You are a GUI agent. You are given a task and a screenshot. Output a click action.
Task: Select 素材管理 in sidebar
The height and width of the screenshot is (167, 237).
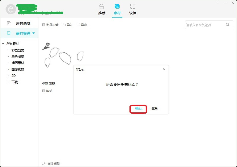coord(19,33)
